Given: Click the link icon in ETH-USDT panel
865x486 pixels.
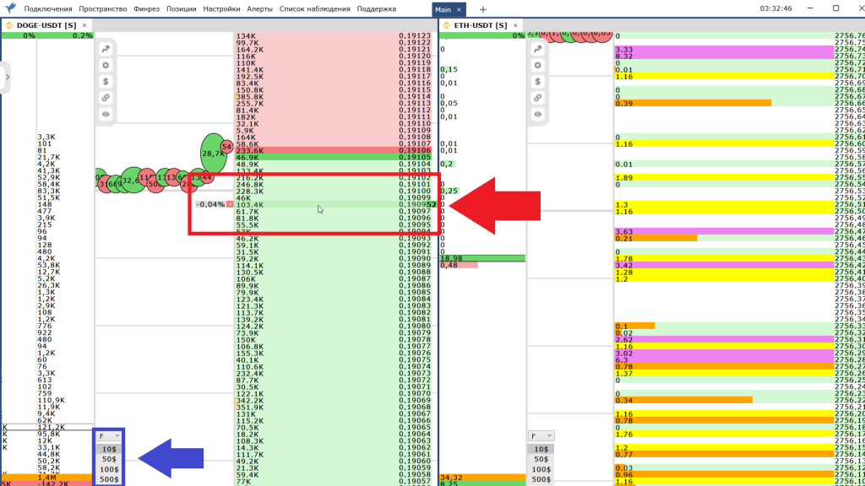Looking at the screenshot, I should [538, 98].
